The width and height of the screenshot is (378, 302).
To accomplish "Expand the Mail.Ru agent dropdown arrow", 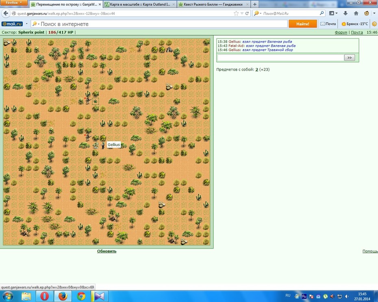I will pos(374,13).
